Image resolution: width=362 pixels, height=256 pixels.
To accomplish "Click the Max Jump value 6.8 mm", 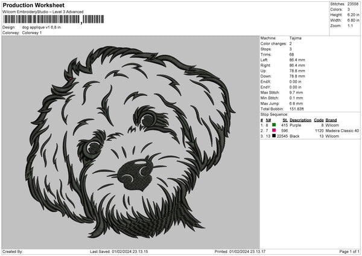I will pos(296,103).
